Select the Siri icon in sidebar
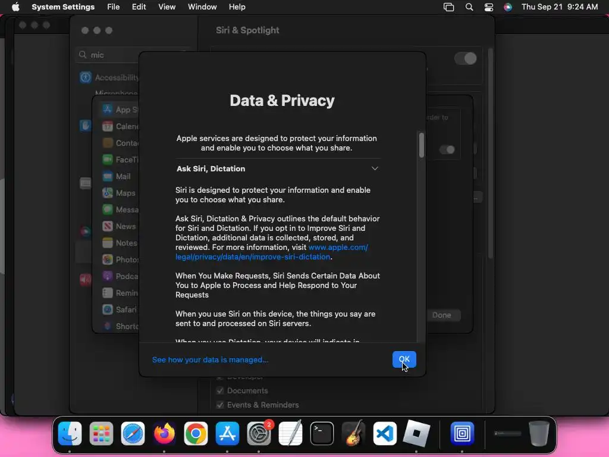Image resolution: width=609 pixels, height=457 pixels. point(85,231)
